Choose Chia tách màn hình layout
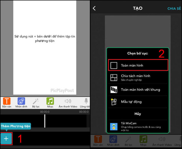Image resolution: width=182 pixels, height=149 pixels. [x=138, y=77]
